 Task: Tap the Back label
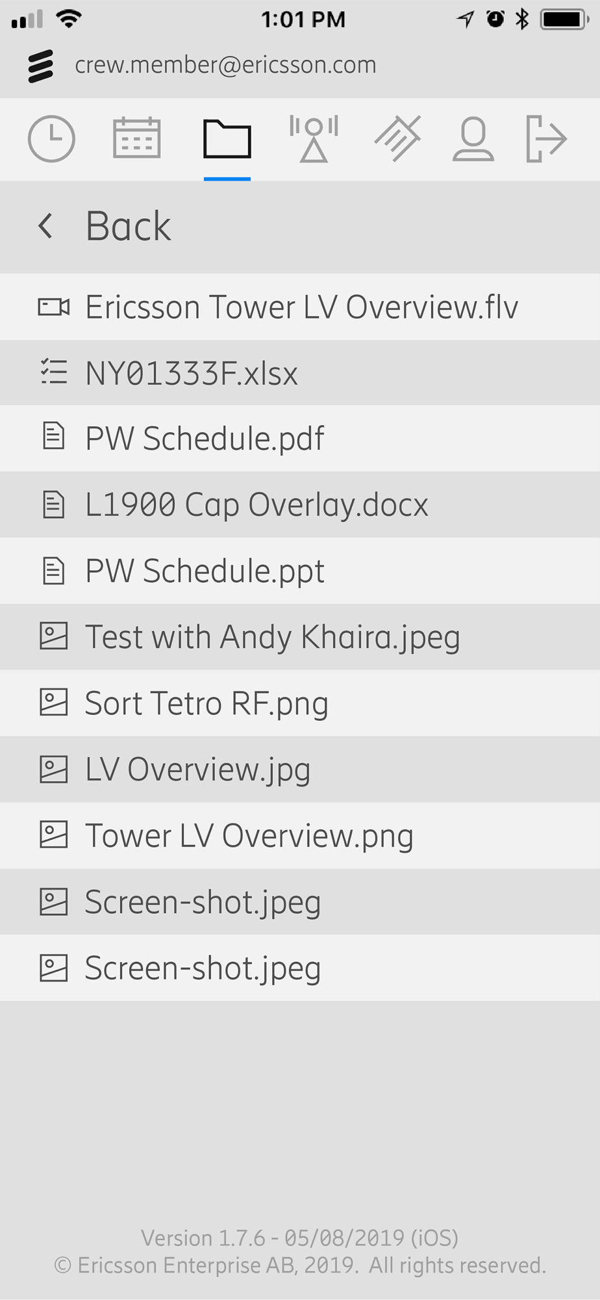[129, 226]
